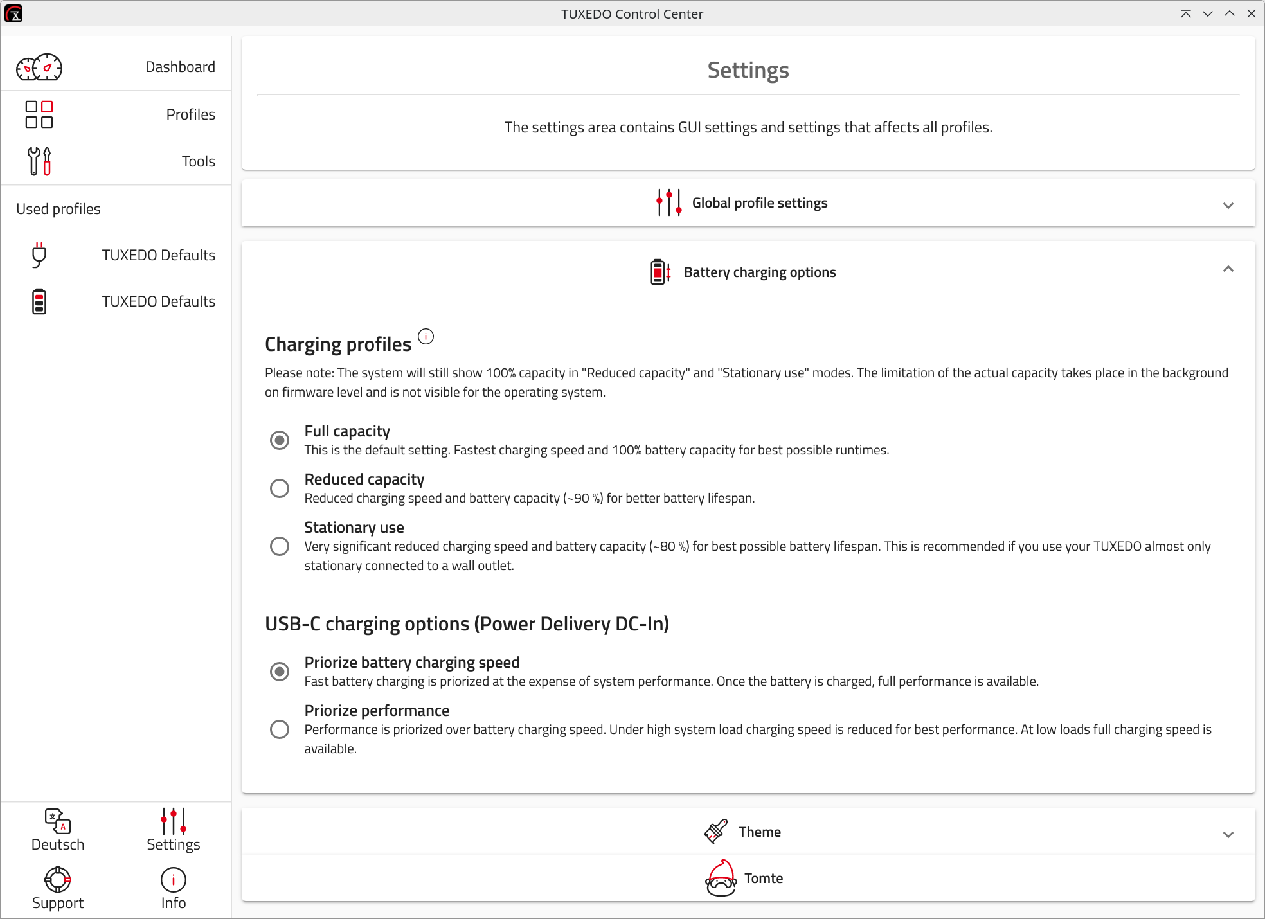Click the Tomte section header text
This screenshot has width=1265, height=919.
[x=764, y=878]
